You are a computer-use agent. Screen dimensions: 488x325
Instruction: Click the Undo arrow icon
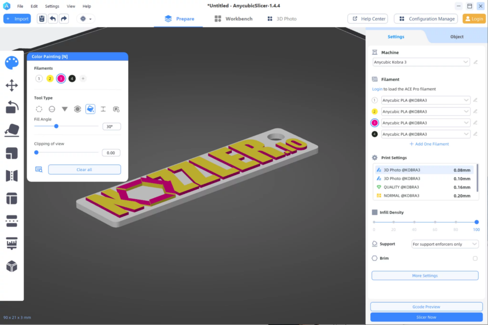(53, 19)
